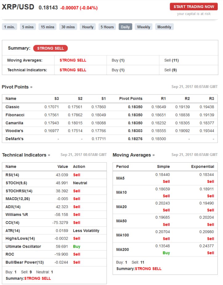The width and height of the screenshot is (223, 285).
Task: Open the Pivot Points section link
Action: click(15, 87)
